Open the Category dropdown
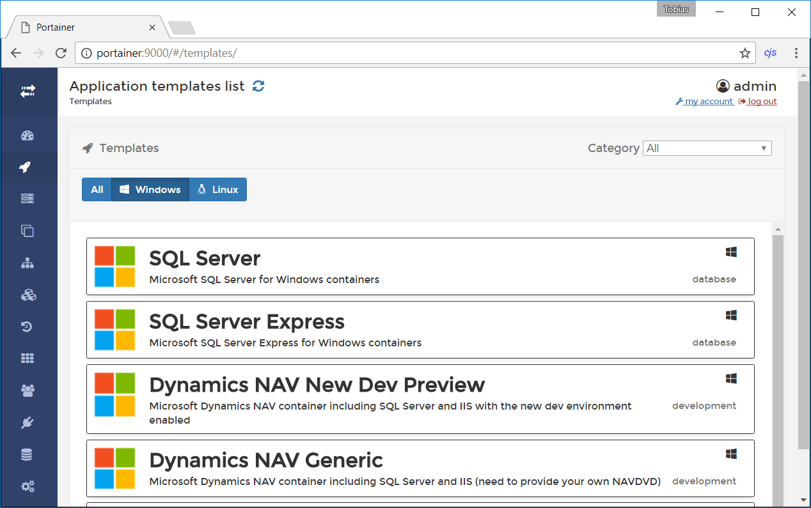811x508 pixels. click(707, 148)
